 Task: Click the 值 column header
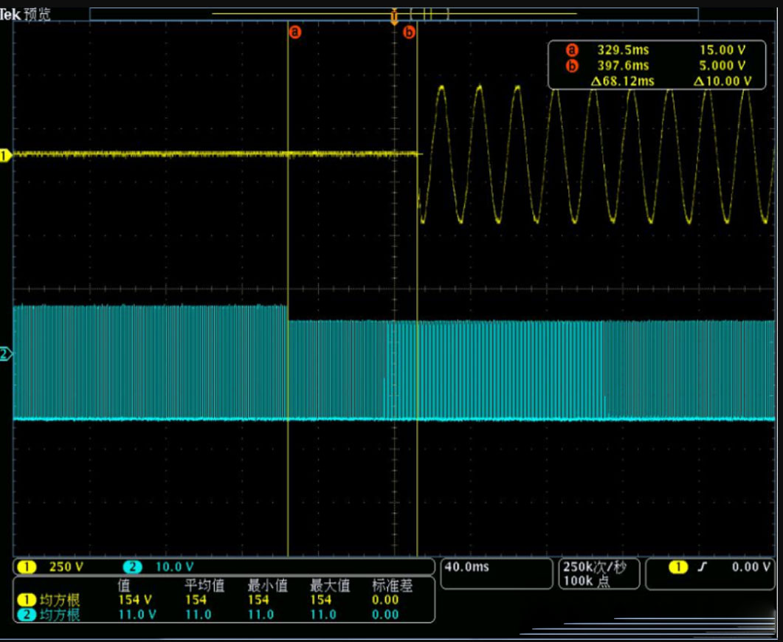coord(123,585)
